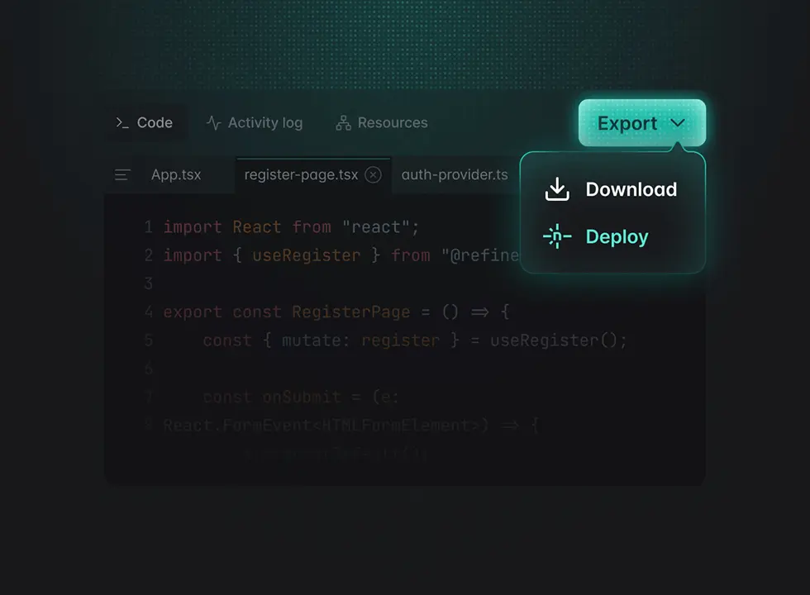Choose Deploy from the Export menu

pyautogui.click(x=616, y=236)
